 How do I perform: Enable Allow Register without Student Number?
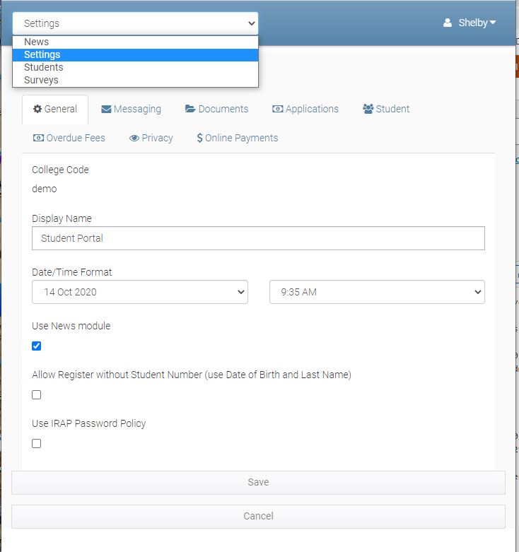click(37, 394)
